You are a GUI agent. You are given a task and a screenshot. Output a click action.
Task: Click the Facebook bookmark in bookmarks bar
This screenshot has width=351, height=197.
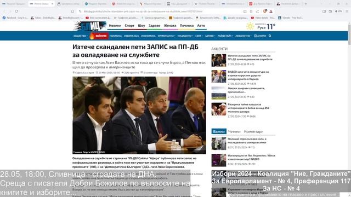click(x=15, y=18)
